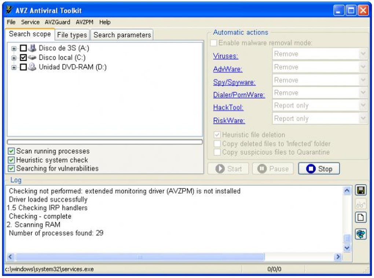Click the scan progress bar
The width and height of the screenshot is (374, 278).
(105, 142)
